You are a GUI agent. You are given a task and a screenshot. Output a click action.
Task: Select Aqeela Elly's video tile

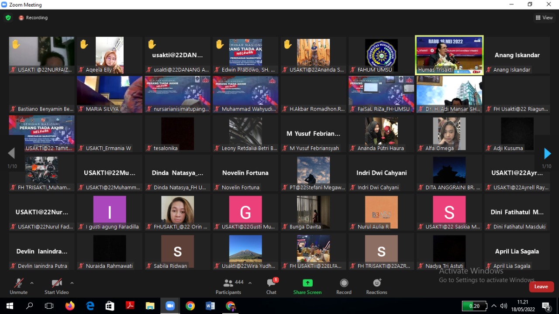click(110, 55)
